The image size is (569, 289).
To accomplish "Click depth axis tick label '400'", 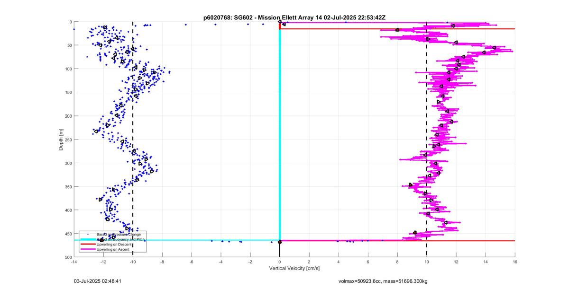I will click(x=68, y=210).
